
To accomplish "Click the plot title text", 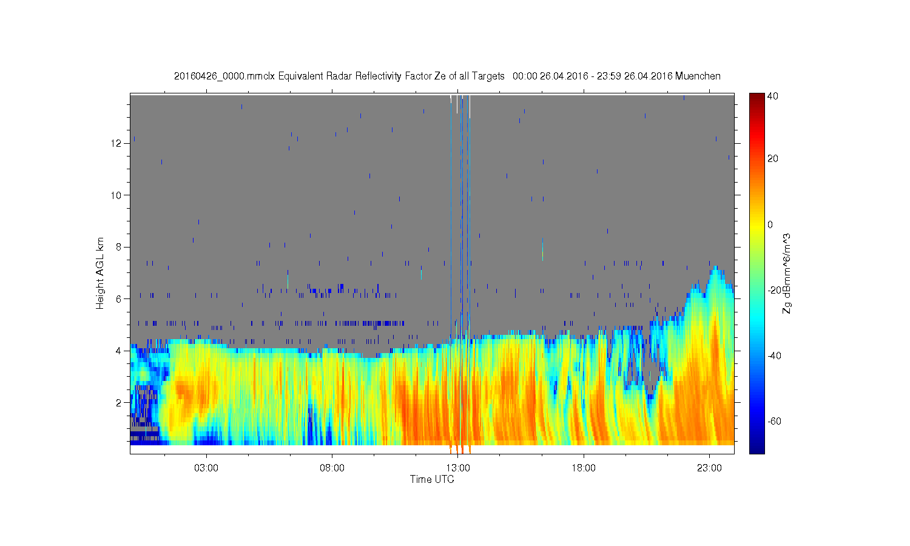I will pos(447,76).
